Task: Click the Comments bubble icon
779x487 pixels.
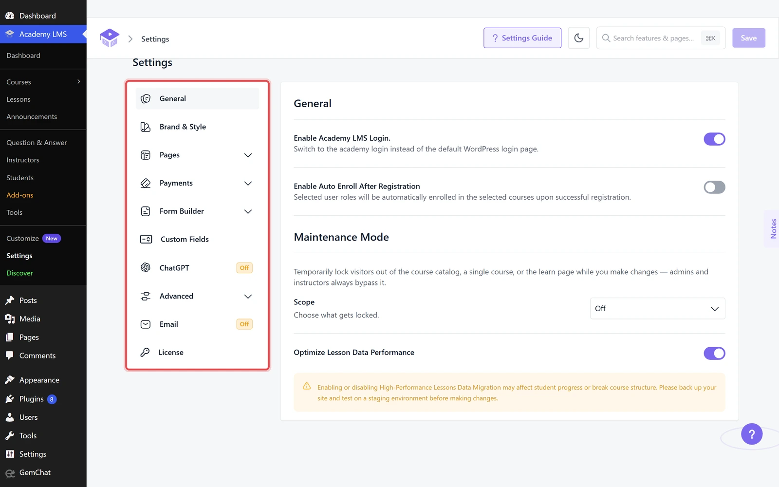Action: 10,356
